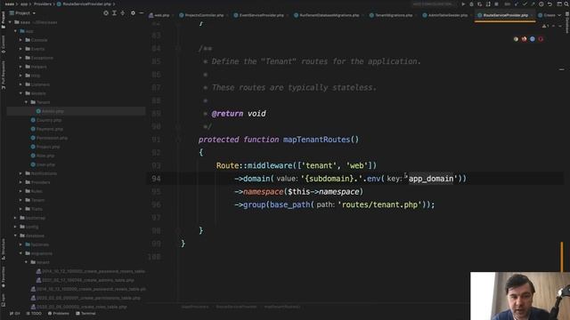Click the expand all icon in Project panel
The width and height of the screenshot is (570, 320).
[x=114, y=13]
